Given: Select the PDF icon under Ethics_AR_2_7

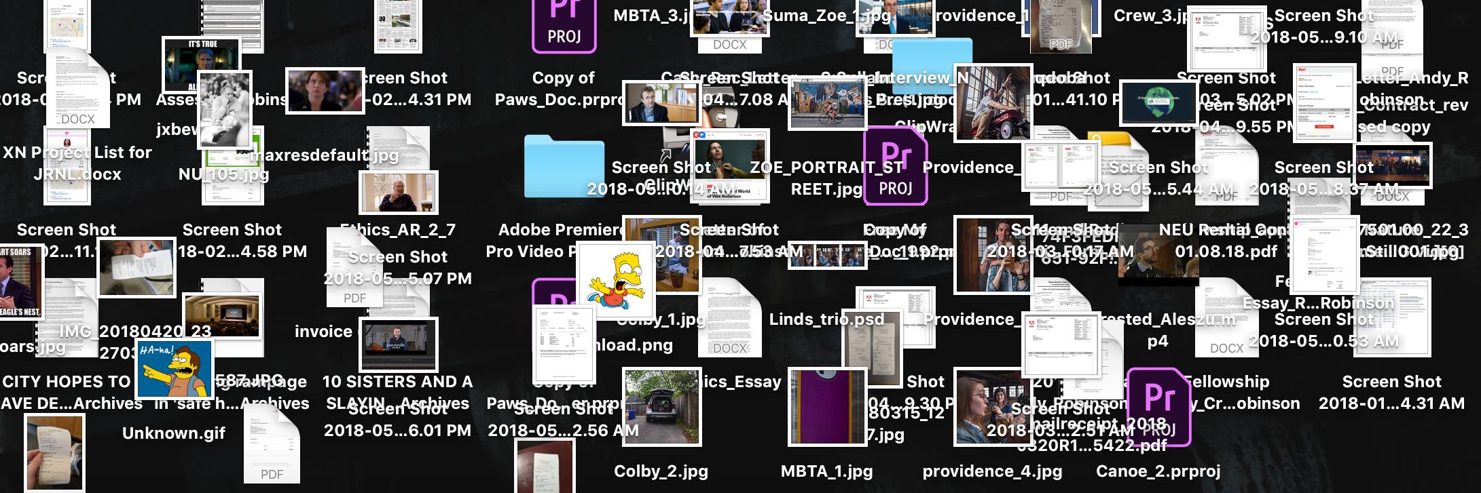Looking at the screenshot, I should coord(354,267).
